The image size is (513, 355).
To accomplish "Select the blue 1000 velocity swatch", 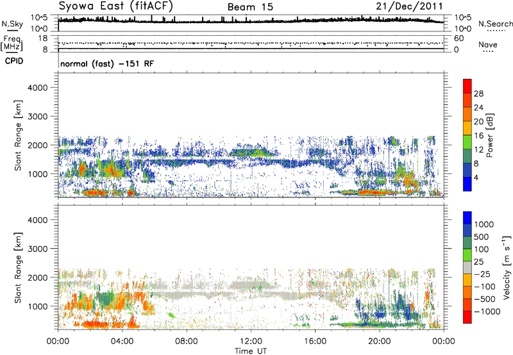I will (467, 218).
